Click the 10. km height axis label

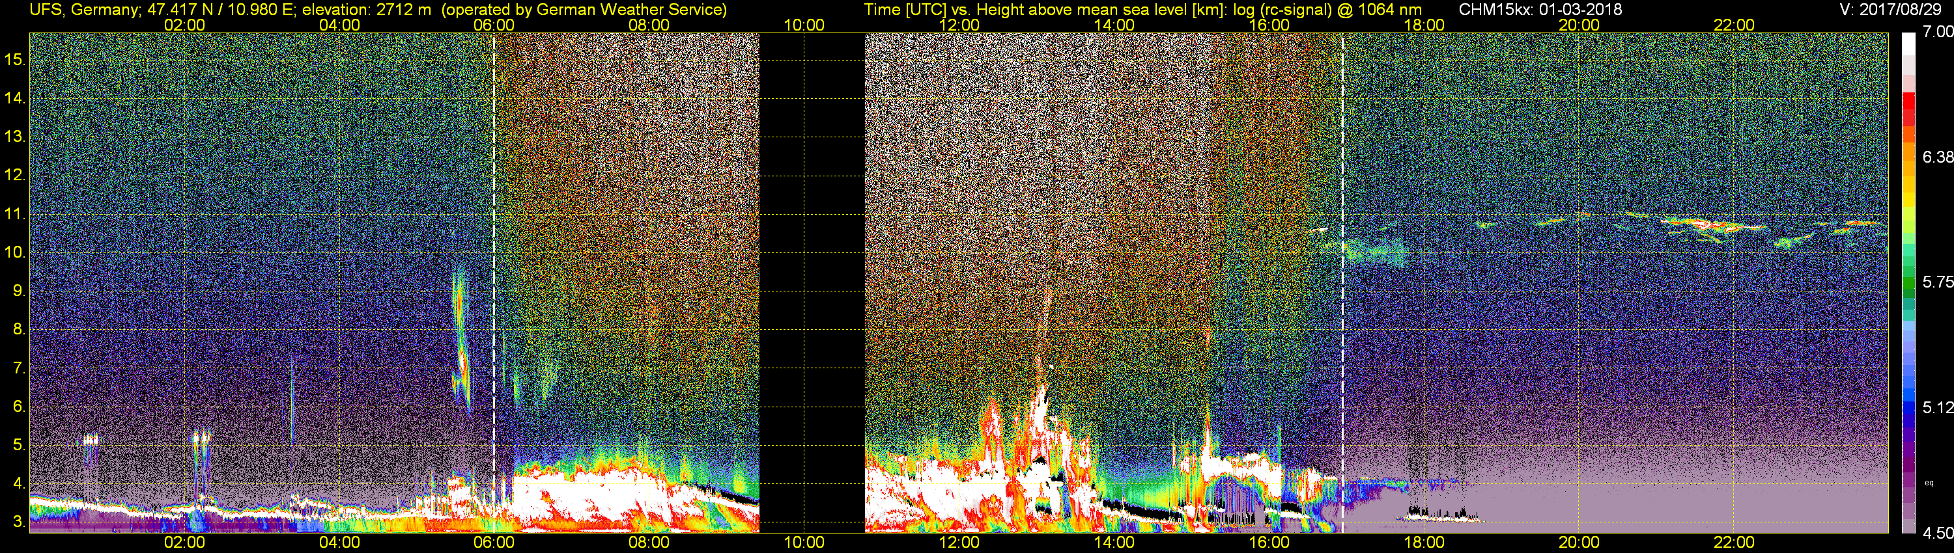[15, 252]
